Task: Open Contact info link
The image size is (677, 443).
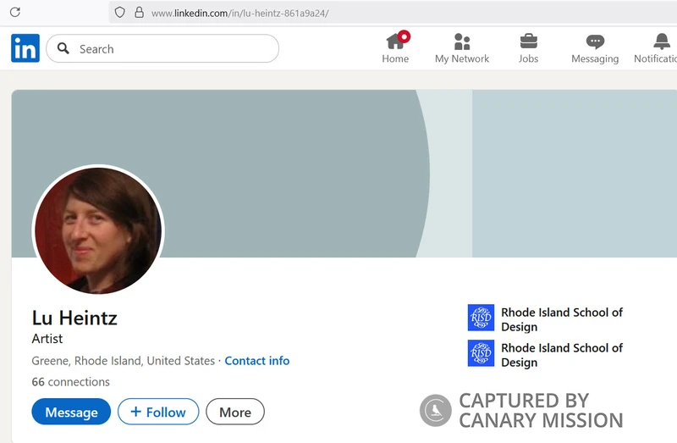Action: tap(257, 361)
